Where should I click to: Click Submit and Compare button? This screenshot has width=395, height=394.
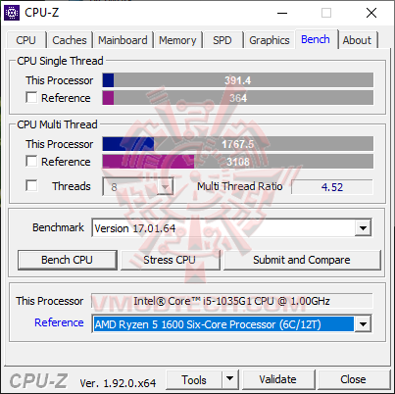pyautogui.click(x=302, y=260)
